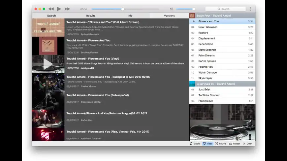The height and width of the screenshot is (161, 287).
Task: Click uploader name EpitaphRecords
Action: click(90, 34)
